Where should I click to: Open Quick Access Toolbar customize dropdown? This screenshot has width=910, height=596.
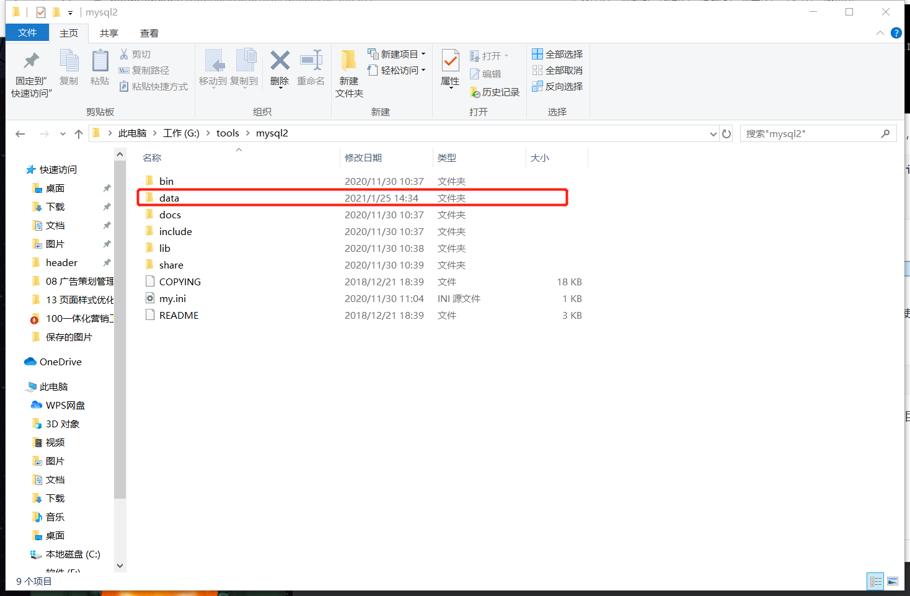[x=70, y=13]
